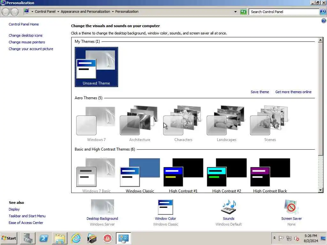
Task: Click Personalization taskbar button
Action: tap(124, 238)
